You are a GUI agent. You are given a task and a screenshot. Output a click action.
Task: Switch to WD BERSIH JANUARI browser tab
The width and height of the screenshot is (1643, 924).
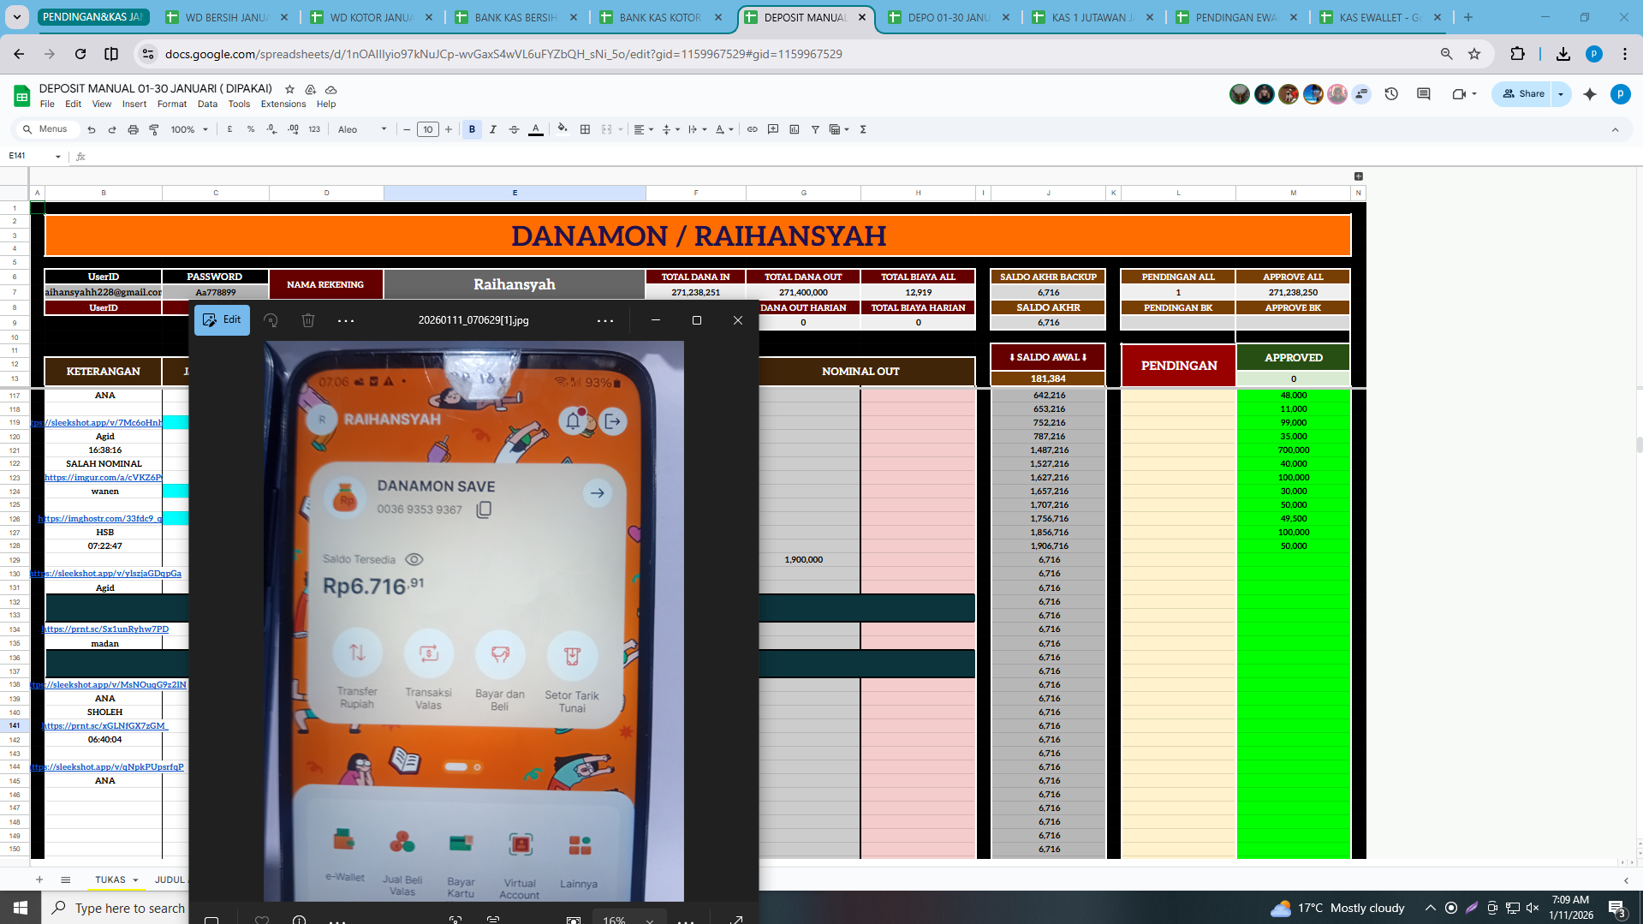pos(227,17)
